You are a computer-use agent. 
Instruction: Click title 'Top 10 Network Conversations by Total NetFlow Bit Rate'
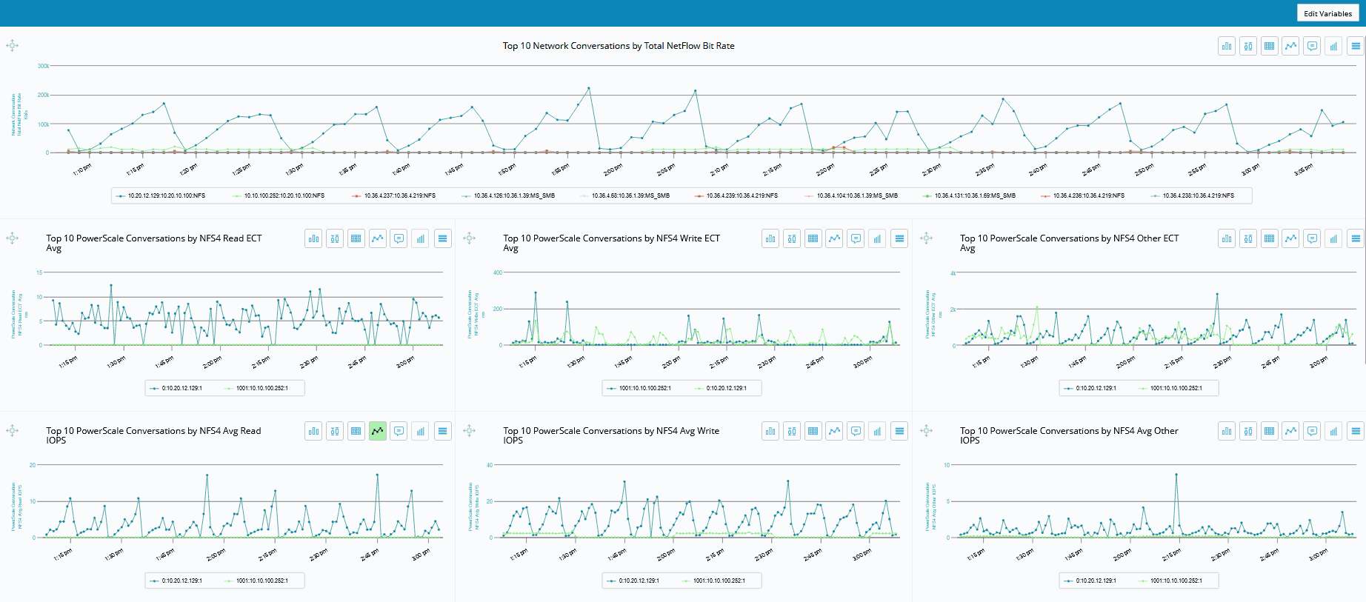619,46
